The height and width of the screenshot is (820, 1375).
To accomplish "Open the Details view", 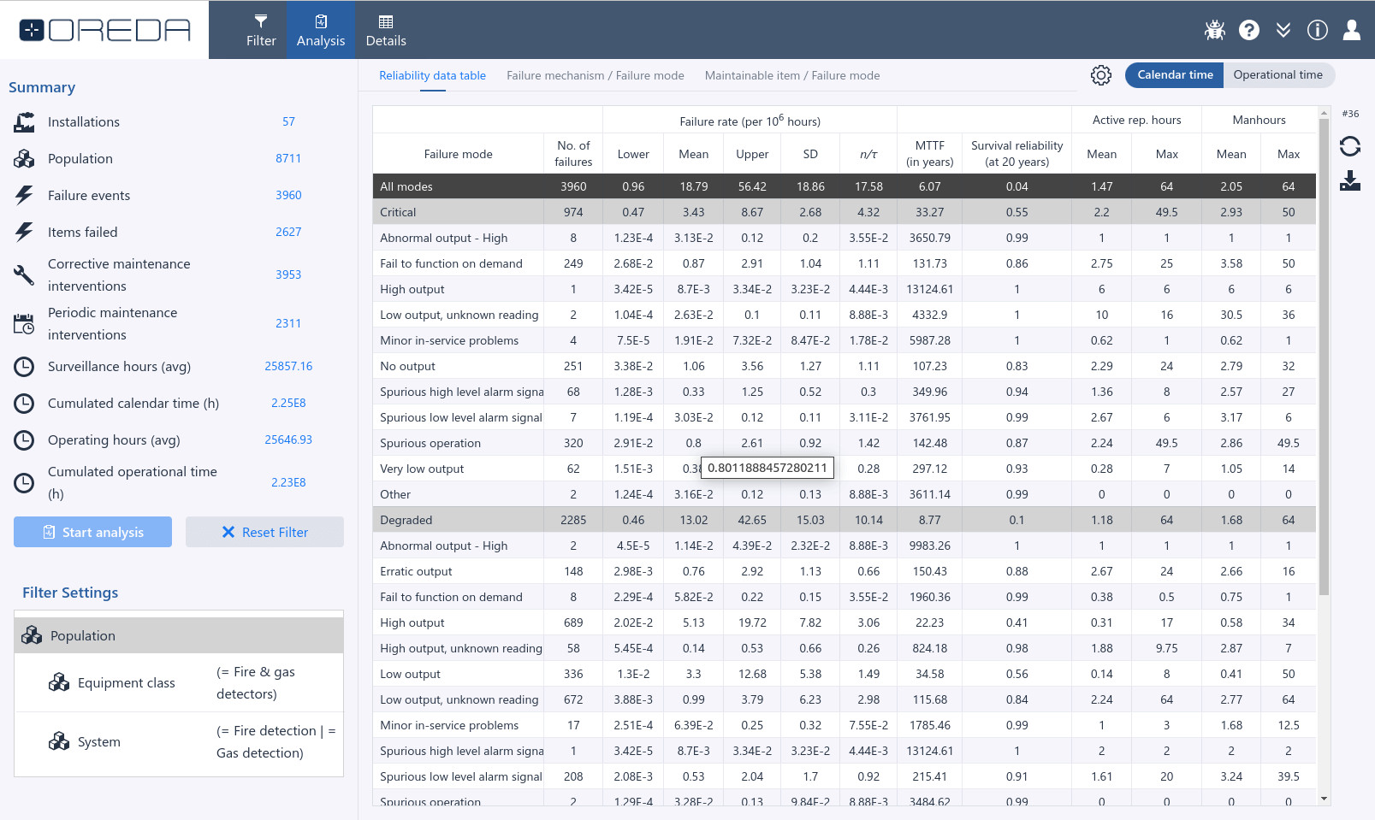I will coord(386,30).
